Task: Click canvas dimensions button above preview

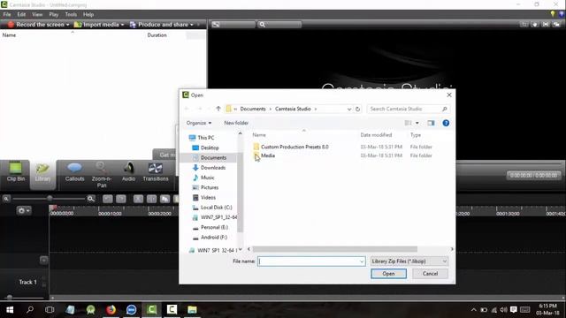Action: coord(233,25)
